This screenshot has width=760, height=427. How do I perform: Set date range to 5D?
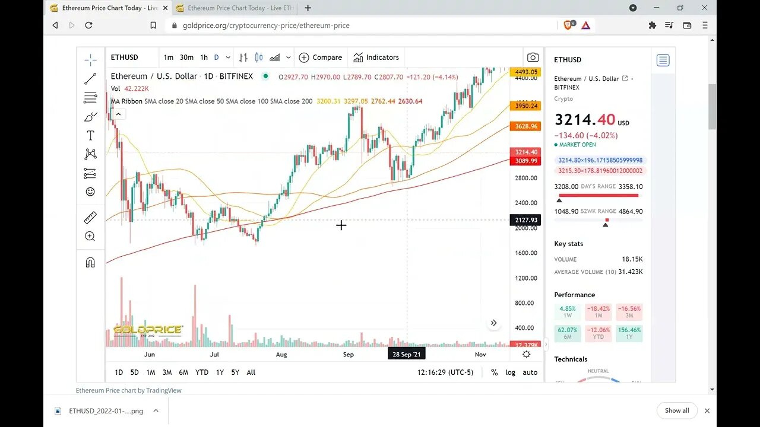click(134, 372)
